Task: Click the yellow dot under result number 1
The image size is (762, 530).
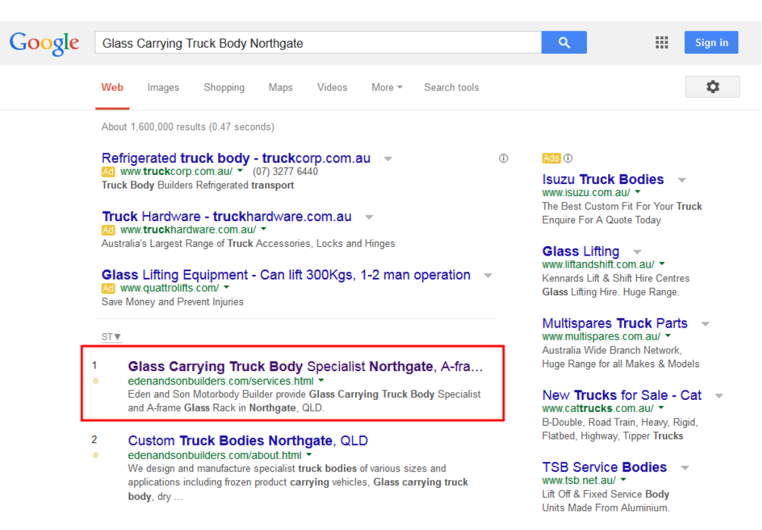Action: click(96, 381)
